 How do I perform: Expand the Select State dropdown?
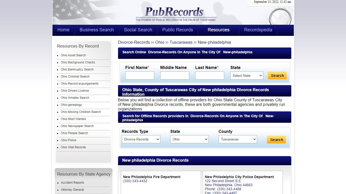coord(247,76)
